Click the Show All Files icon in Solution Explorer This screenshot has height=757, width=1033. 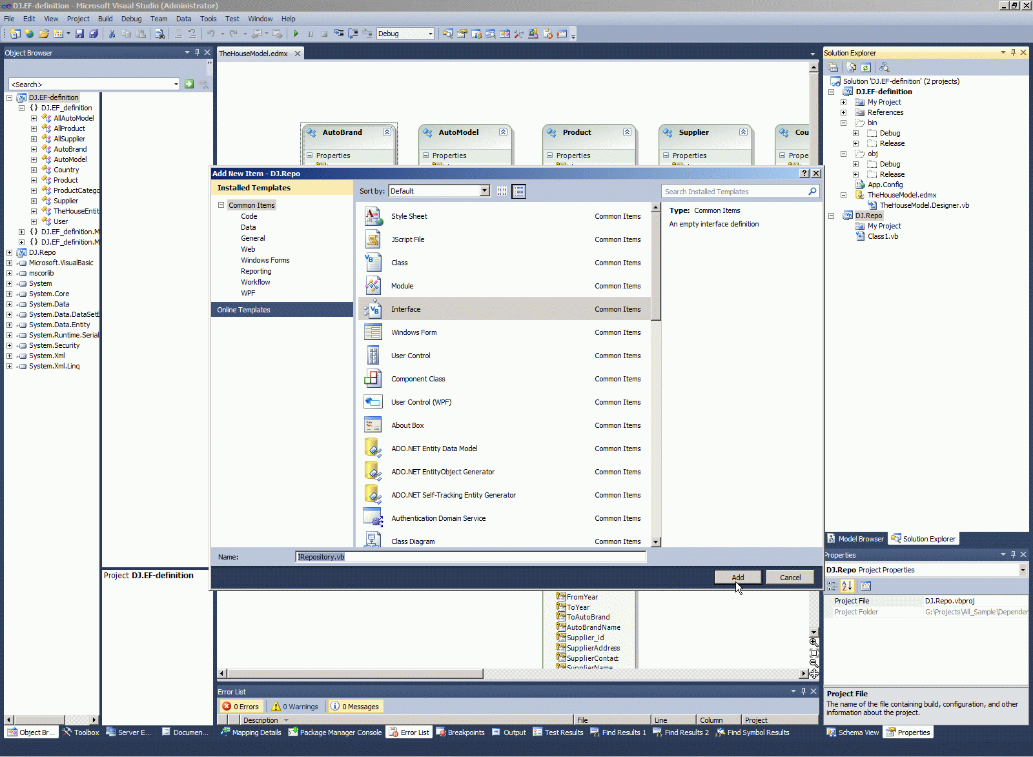tap(852, 67)
